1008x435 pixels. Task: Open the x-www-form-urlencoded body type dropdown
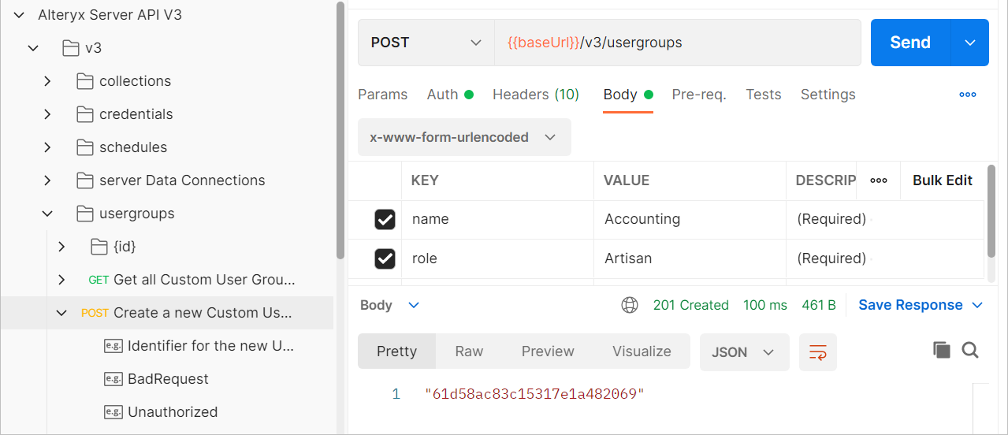pyautogui.click(x=463, y=137)
